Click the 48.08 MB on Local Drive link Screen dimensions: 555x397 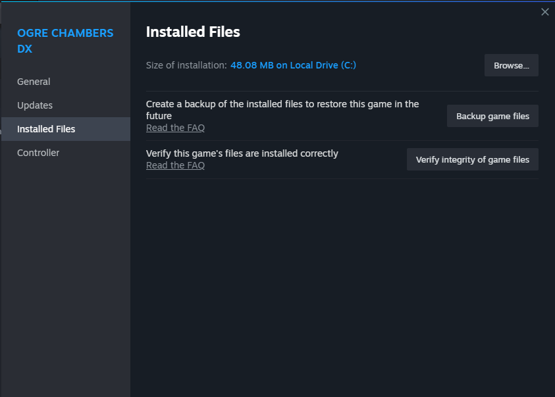click(294, 65)
